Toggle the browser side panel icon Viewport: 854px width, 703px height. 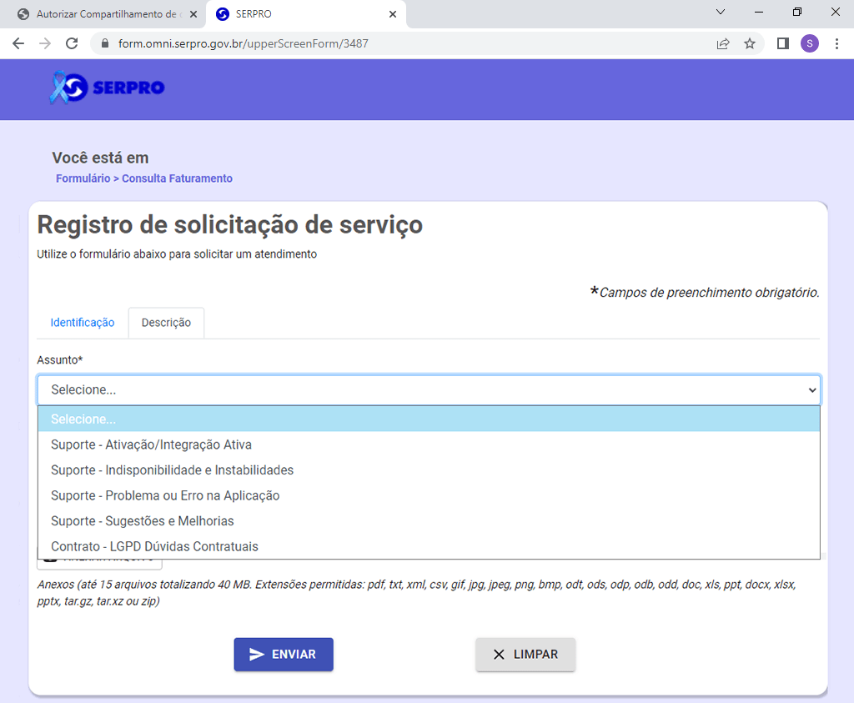pyautogui.click(x=782, y=43)
